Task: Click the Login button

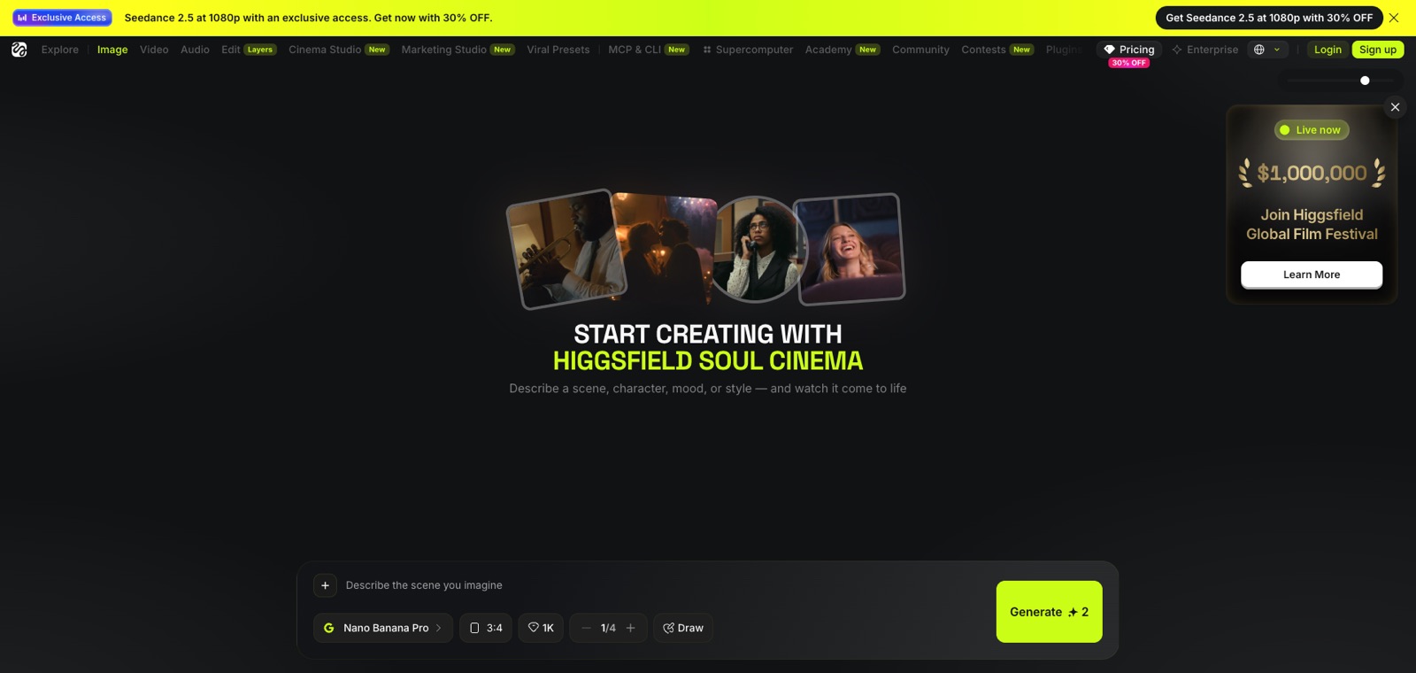Action: [1327, 50]
